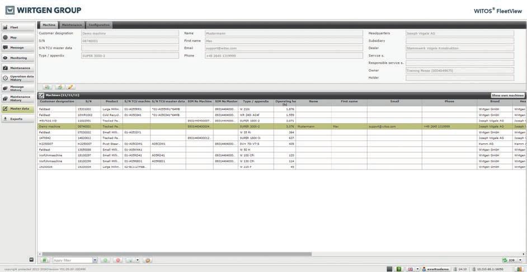Switch to the Machine tab

pyautogui.click(x=49, y=25)
